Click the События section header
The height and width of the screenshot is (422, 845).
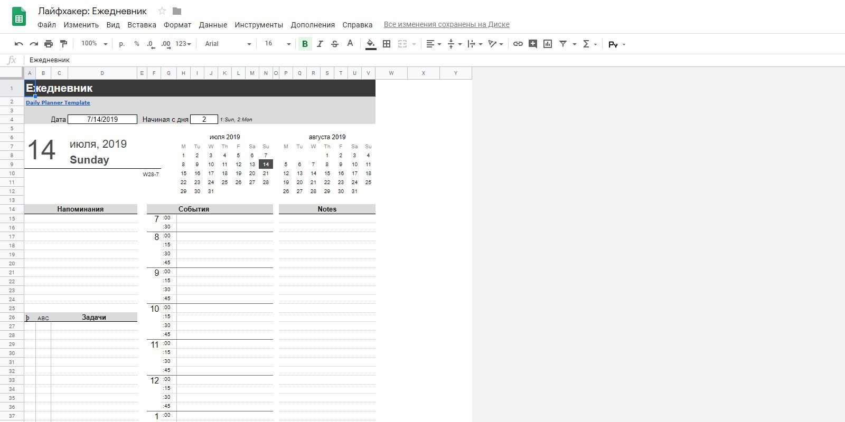coord(210,209)
